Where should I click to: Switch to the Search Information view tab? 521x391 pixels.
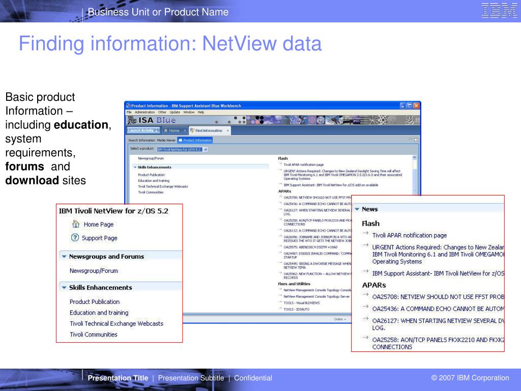pyautogui.click(x=141, y=141)
